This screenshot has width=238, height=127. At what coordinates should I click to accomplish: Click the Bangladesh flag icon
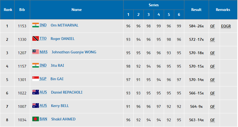pos(36,119)
